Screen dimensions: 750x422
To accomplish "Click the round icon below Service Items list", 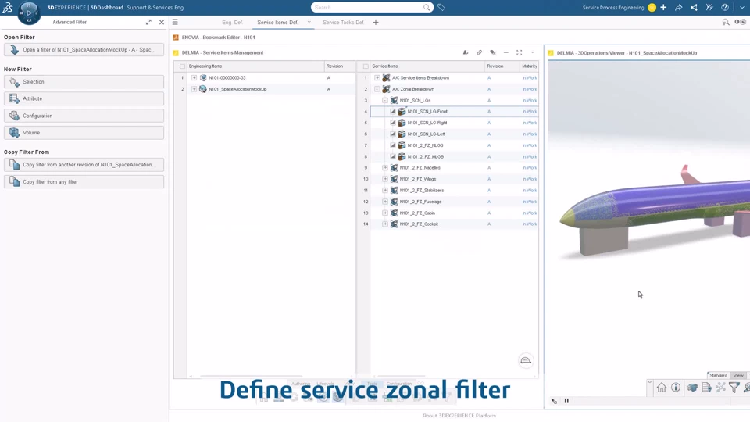I will tap(526, 360).
